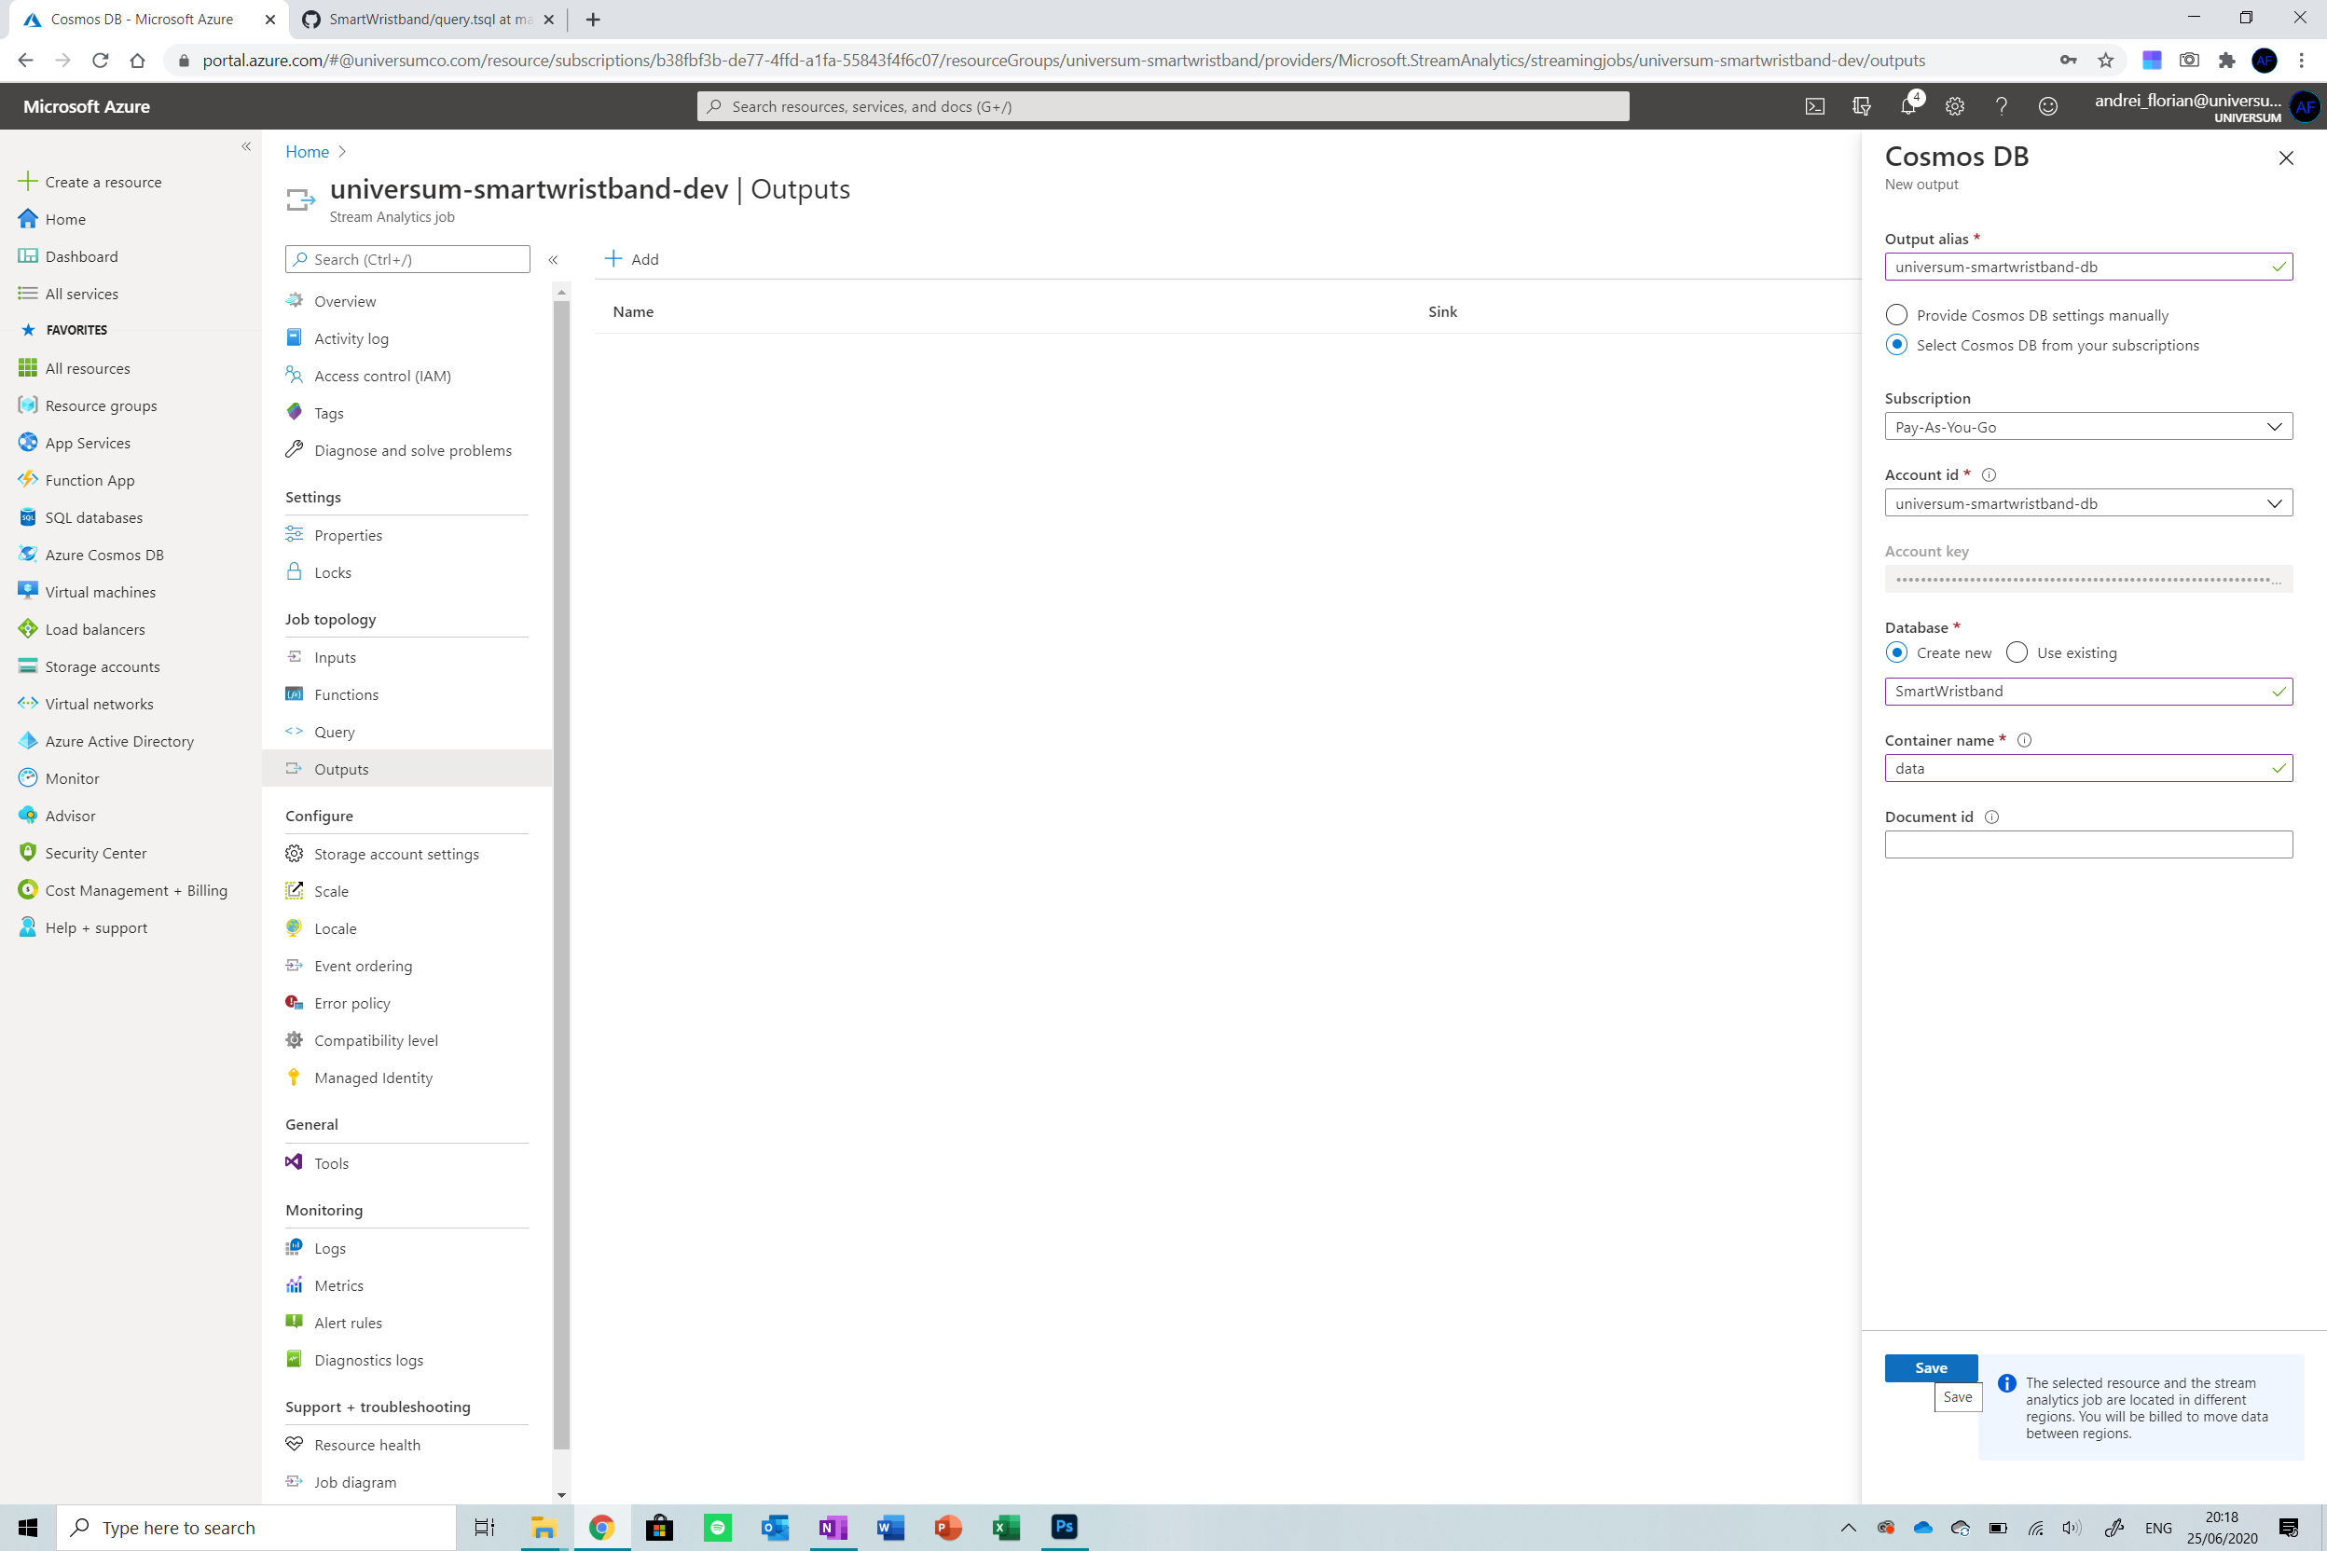This screenshot has height=1551, width=2327.
Task: Open portal settings gear icon
Action: (x=1954, y=106)
